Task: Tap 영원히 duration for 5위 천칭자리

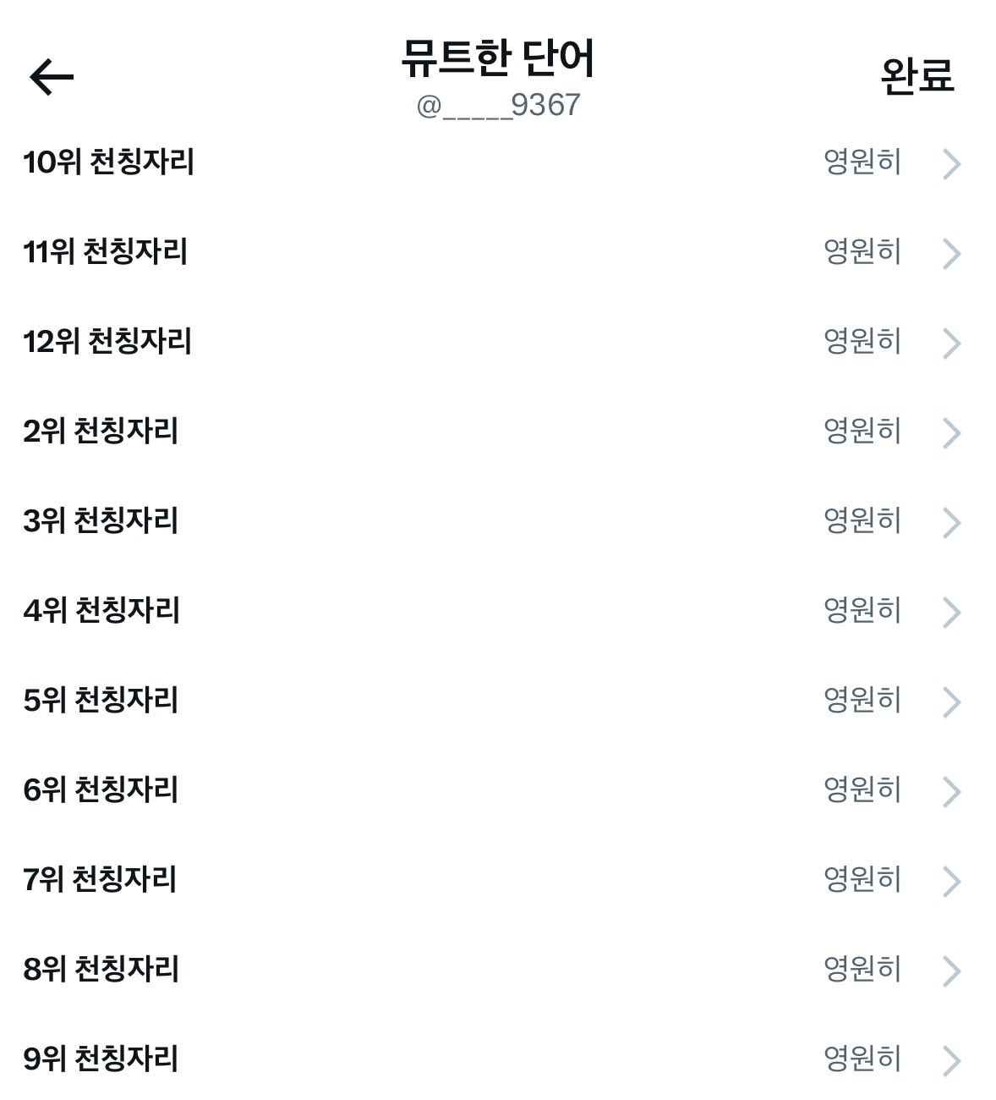Action: pyautogui.click(x=862, y=700)
